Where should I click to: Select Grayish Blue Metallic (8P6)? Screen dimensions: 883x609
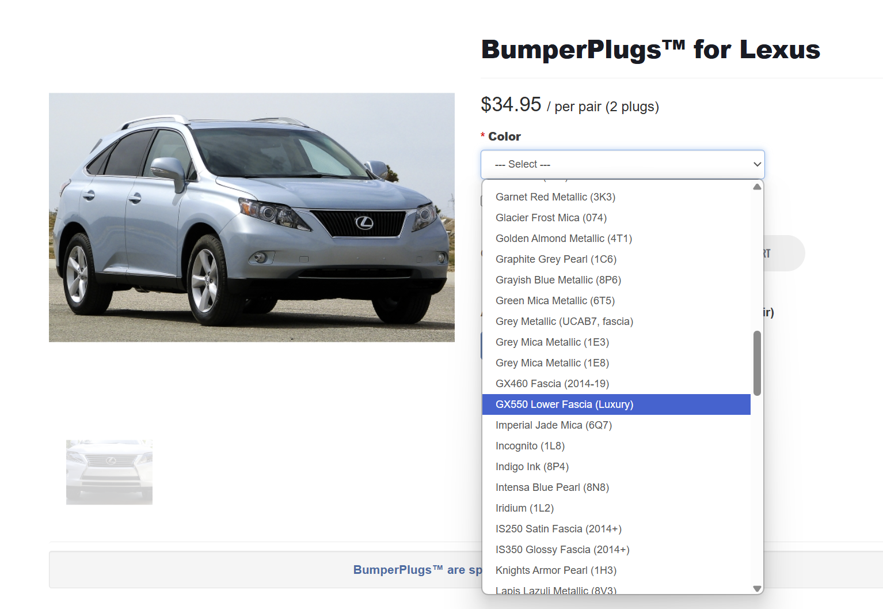[x=616, y=280]
